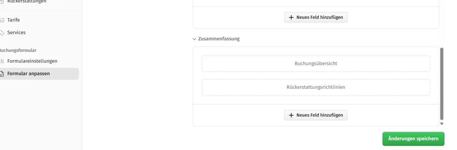Click the Zusammenfassung section heading text
This screenshot has height=150, width=457.
pos(219,39)
